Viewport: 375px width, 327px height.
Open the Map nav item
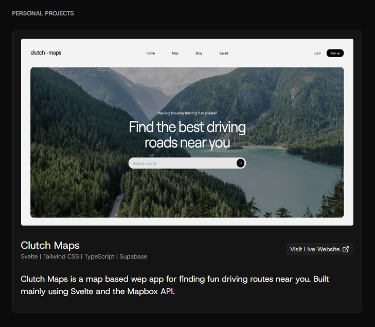pyautogui.click(x=175, y=53)
